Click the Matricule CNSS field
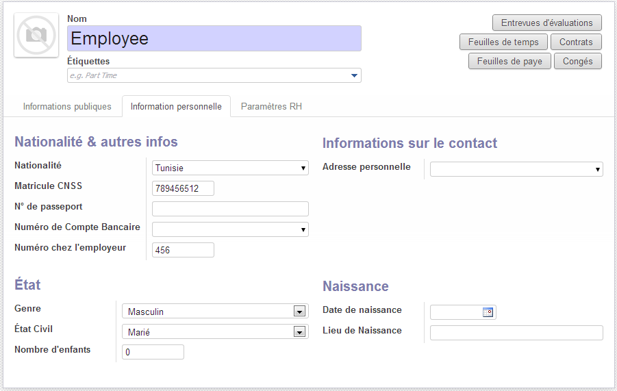This screenshot has width=617, height=391. click(x=183, y=188)
